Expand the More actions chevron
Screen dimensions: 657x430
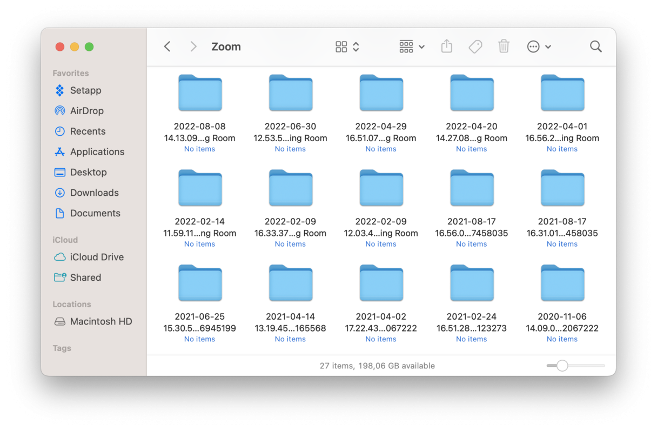[548, 47]
